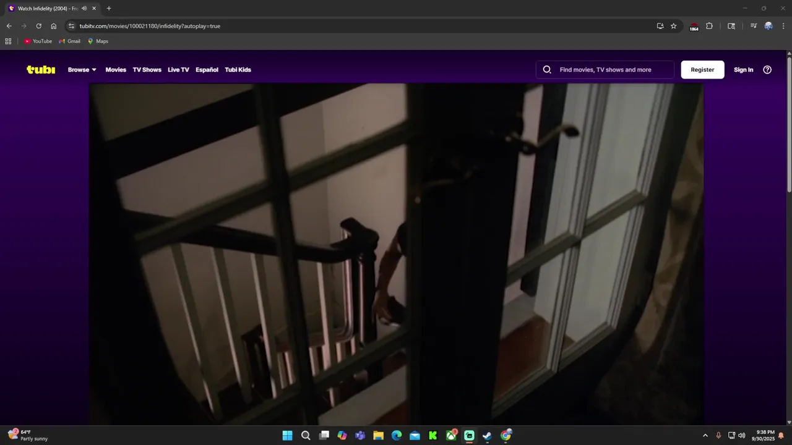Select the Watch Infidelity (2004) tab

pos(53,9)
